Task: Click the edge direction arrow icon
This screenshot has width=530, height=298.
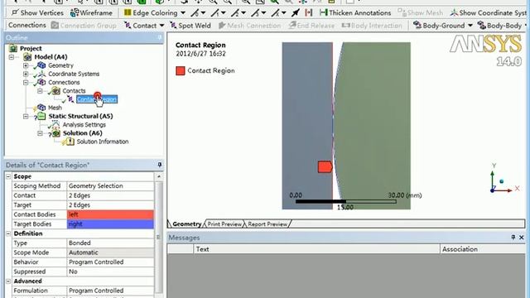Action: click(x=296, y=13)
